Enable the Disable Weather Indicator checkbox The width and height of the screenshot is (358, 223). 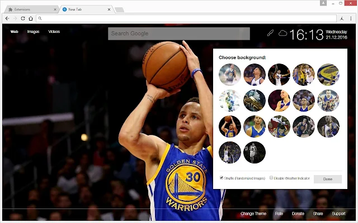(271, 178)
